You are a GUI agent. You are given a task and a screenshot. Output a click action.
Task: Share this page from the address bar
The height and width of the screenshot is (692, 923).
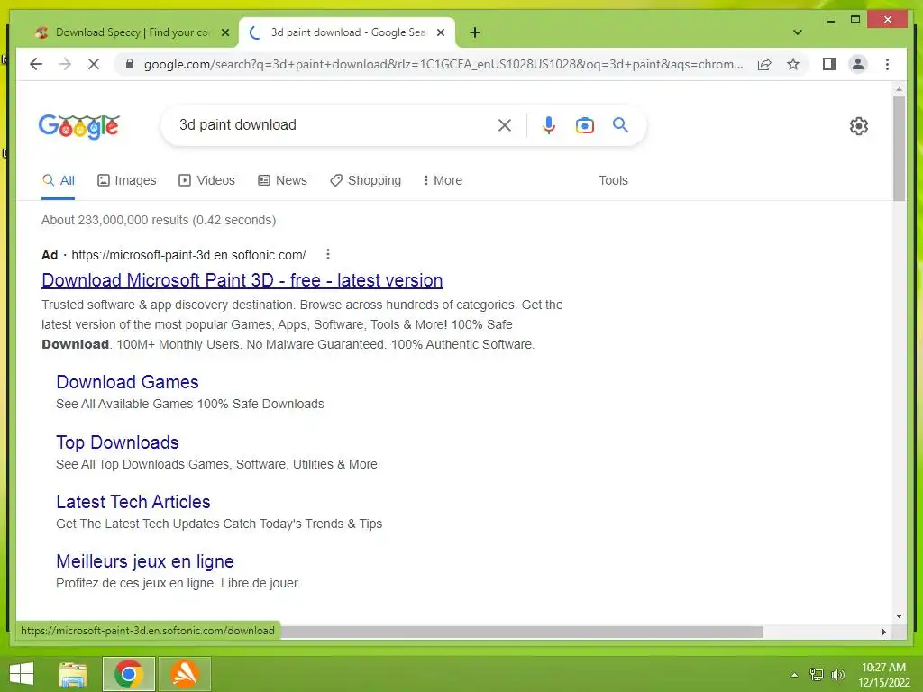coord(764,64)
